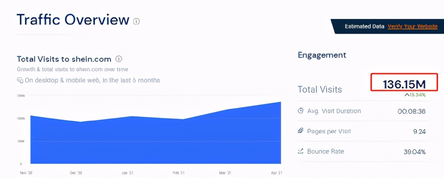
Task: Click the Traffic Overview page title
Action: tap(73, 20)
